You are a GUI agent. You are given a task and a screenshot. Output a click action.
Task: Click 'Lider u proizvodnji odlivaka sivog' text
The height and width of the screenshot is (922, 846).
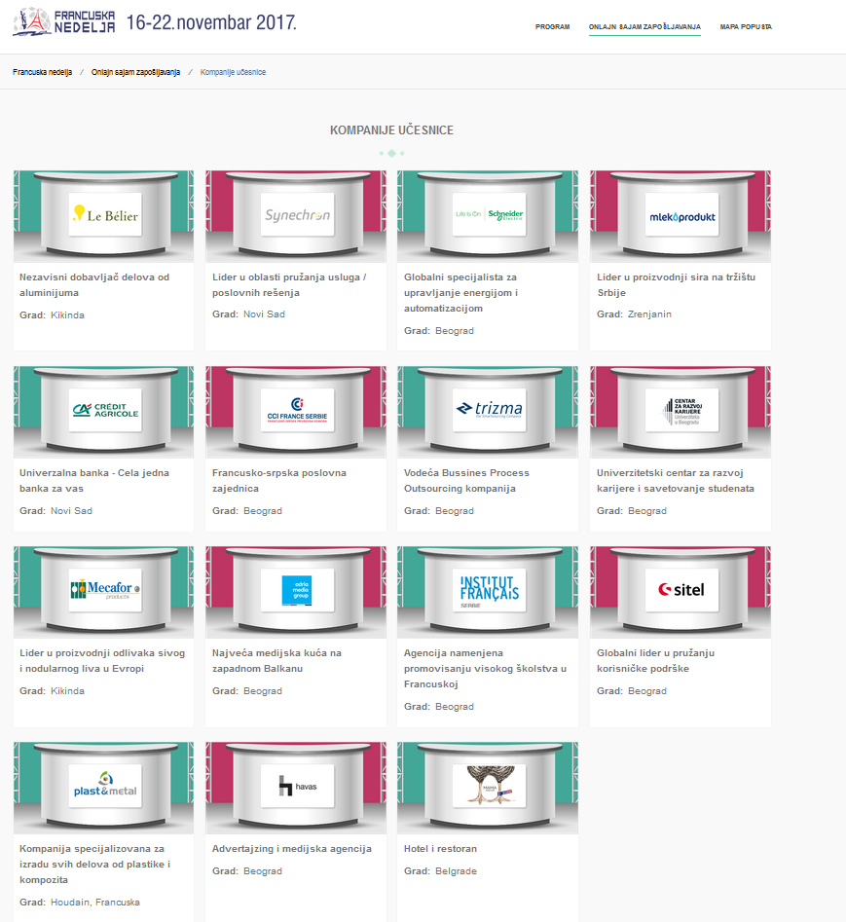pyautogui.click(x=102, y=660)
